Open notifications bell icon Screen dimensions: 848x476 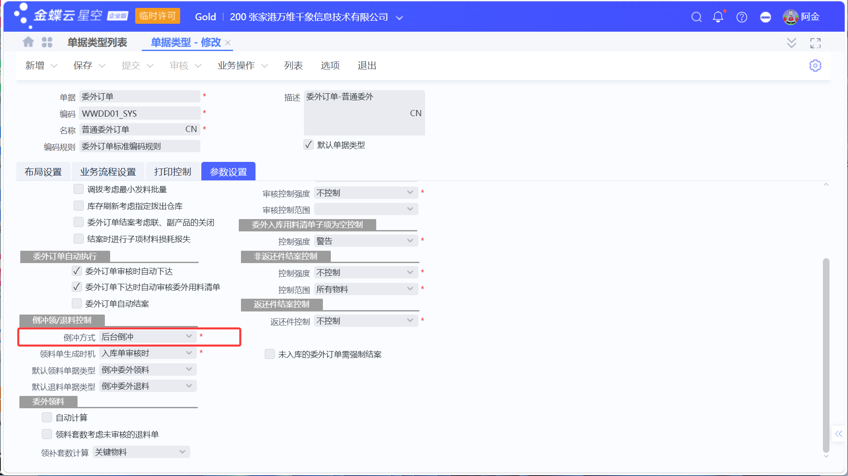(x=718, y=17)
